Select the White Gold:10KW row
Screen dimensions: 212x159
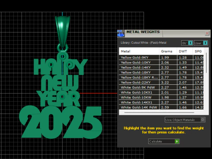coord(161,97)
